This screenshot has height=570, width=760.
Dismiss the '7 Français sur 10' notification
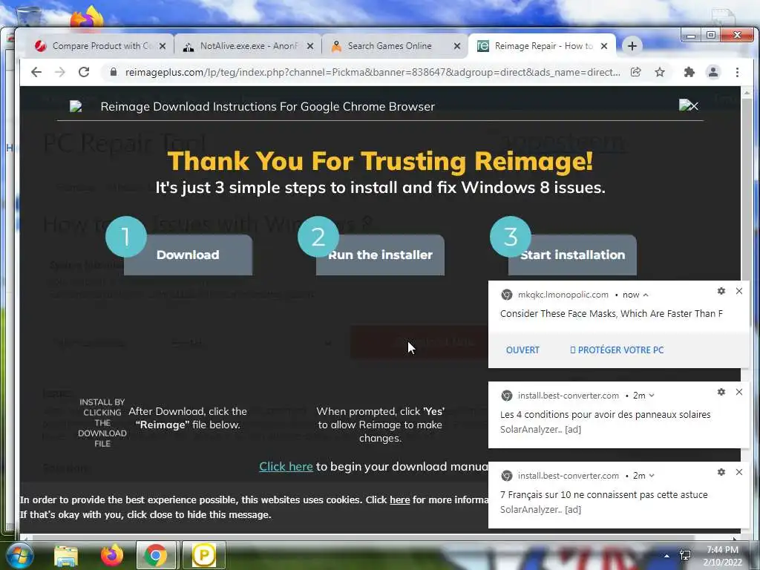(x=739, y=471)
